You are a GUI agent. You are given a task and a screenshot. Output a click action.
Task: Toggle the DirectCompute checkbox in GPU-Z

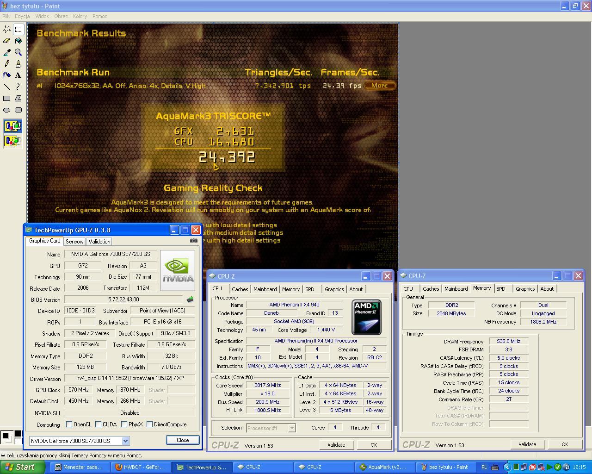pos(149,424)
